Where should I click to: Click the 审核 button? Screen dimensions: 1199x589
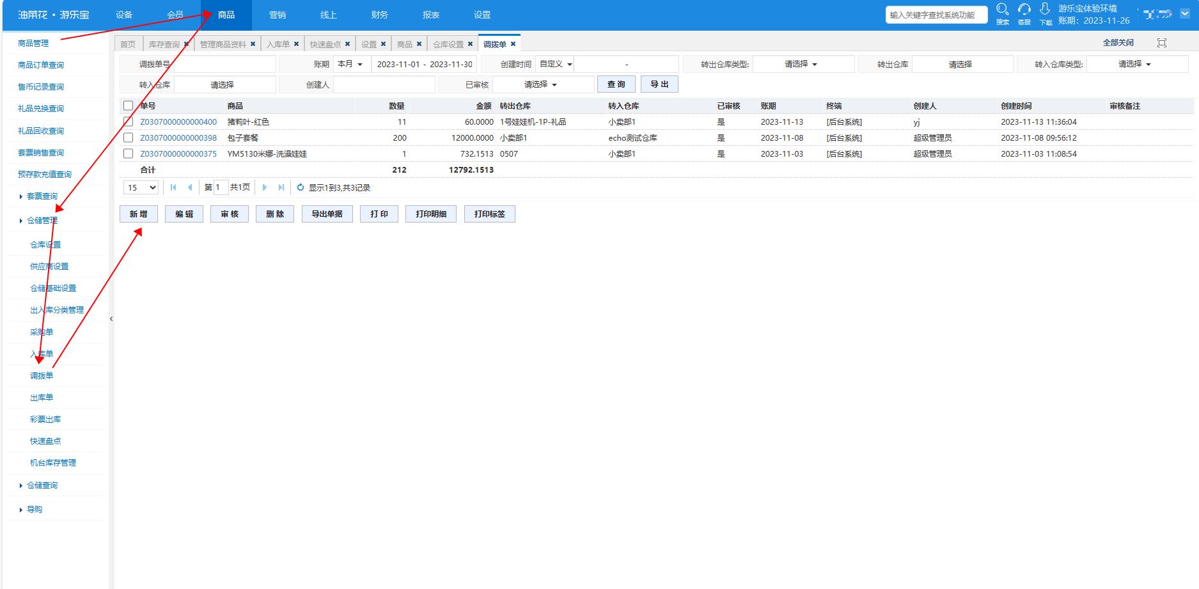[x=230, y=214]
